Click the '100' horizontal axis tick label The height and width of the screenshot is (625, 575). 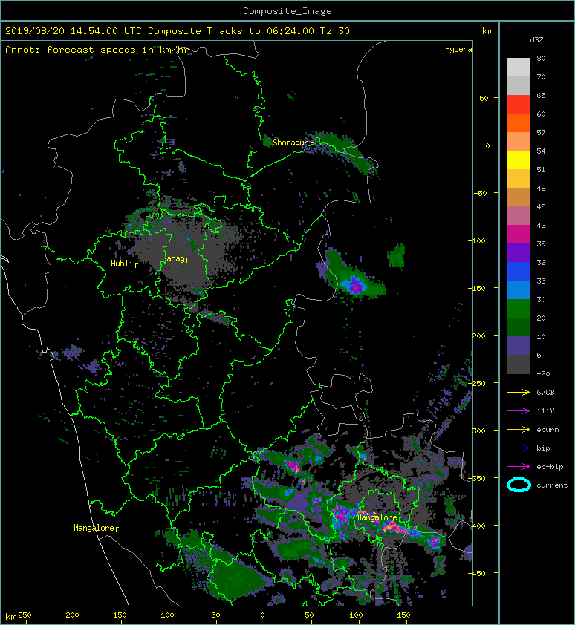tap(357, 615)
